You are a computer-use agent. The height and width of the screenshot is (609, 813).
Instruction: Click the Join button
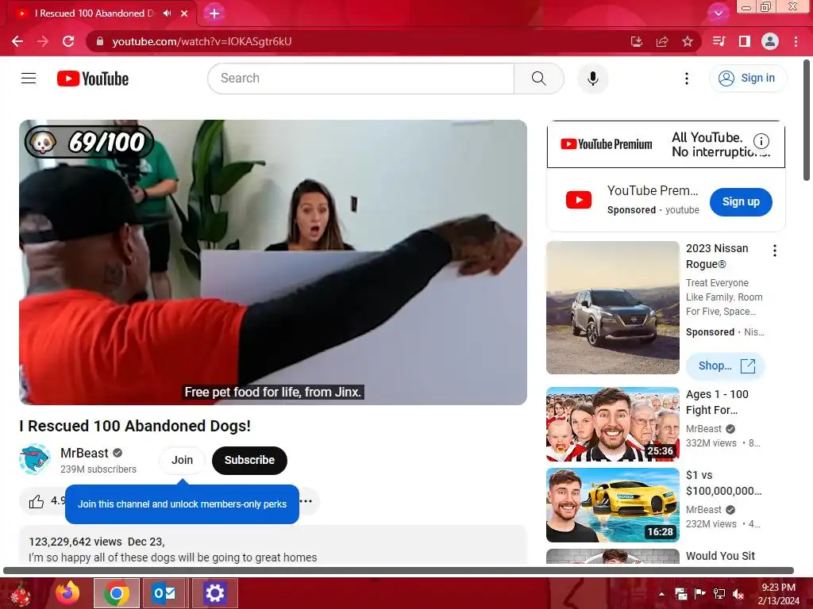click(x=182, y=460)
